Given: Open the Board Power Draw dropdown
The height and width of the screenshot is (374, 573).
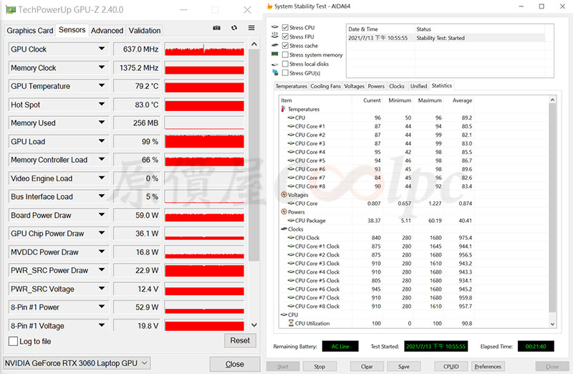Looking at the screenshot, I should click(x=102, y=215).
